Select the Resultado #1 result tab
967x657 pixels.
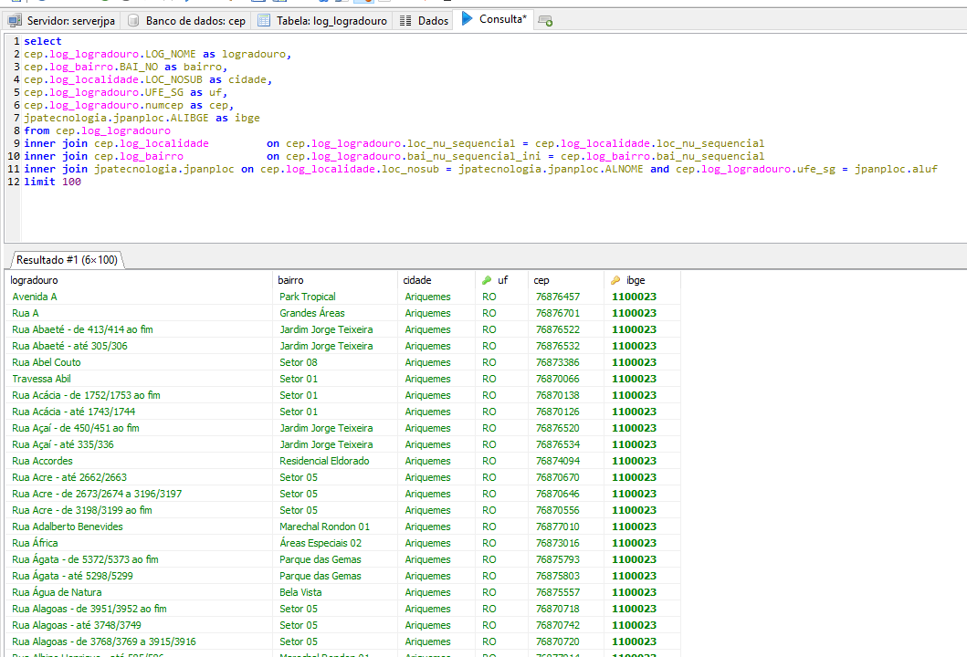point(66,259)
